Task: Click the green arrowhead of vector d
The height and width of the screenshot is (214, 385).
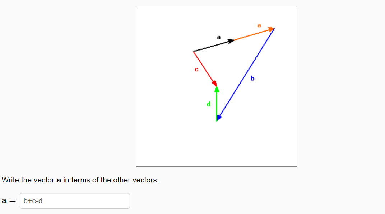Action: pos(216,90)
